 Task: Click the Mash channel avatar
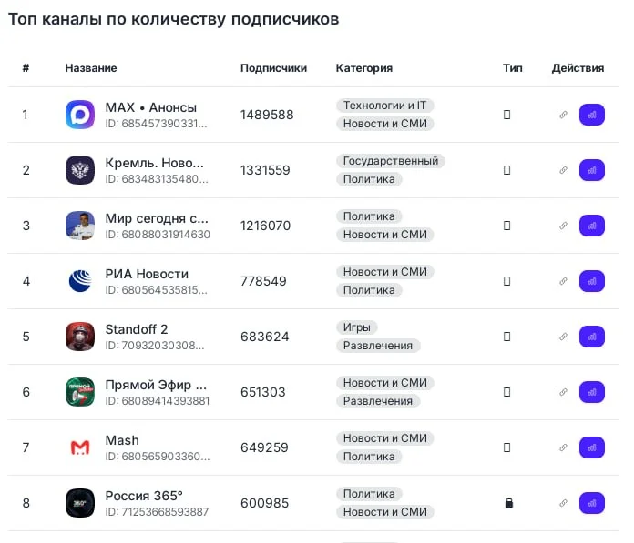tap(80, 447)
